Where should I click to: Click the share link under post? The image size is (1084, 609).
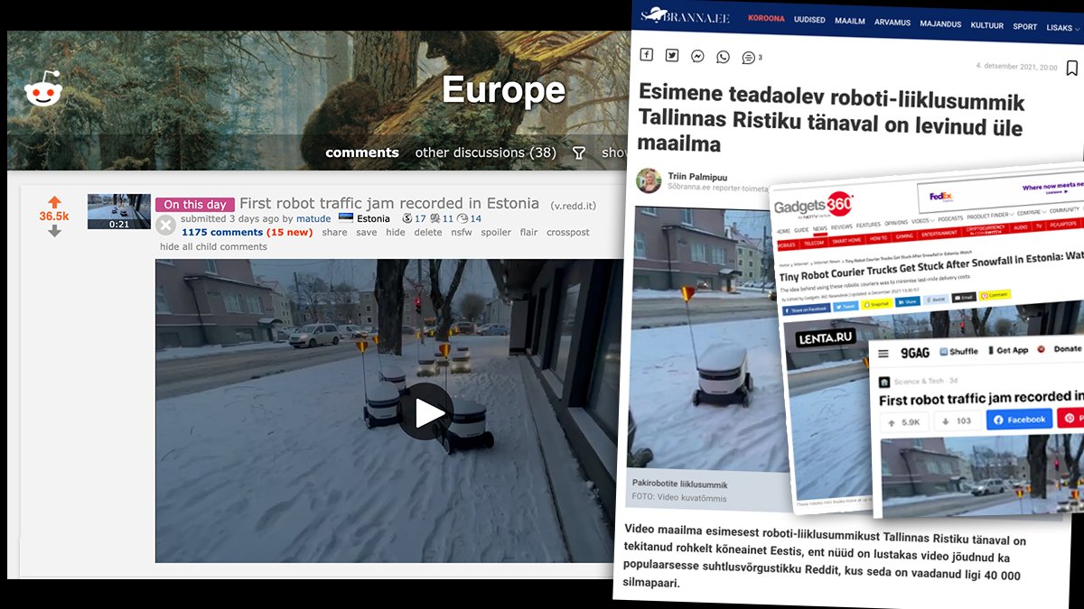point(334,232)
